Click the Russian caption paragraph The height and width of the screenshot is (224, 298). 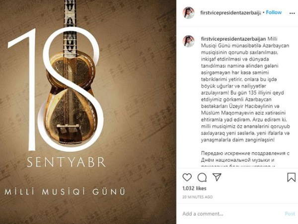click(245, 160)
